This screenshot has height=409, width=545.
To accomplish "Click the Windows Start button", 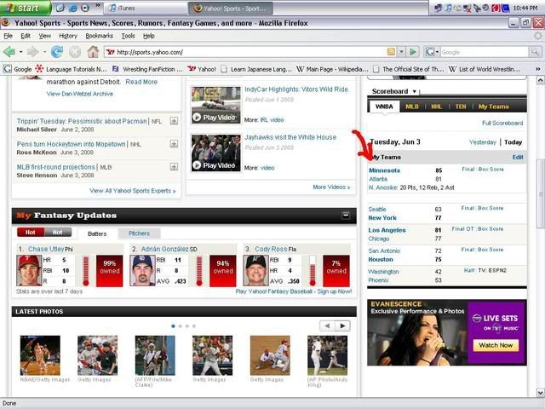I will coord(26,8).
